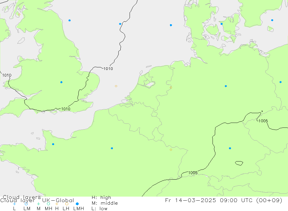
Task: Select the blue marker over southern Germany
Action: coord(230,148)
